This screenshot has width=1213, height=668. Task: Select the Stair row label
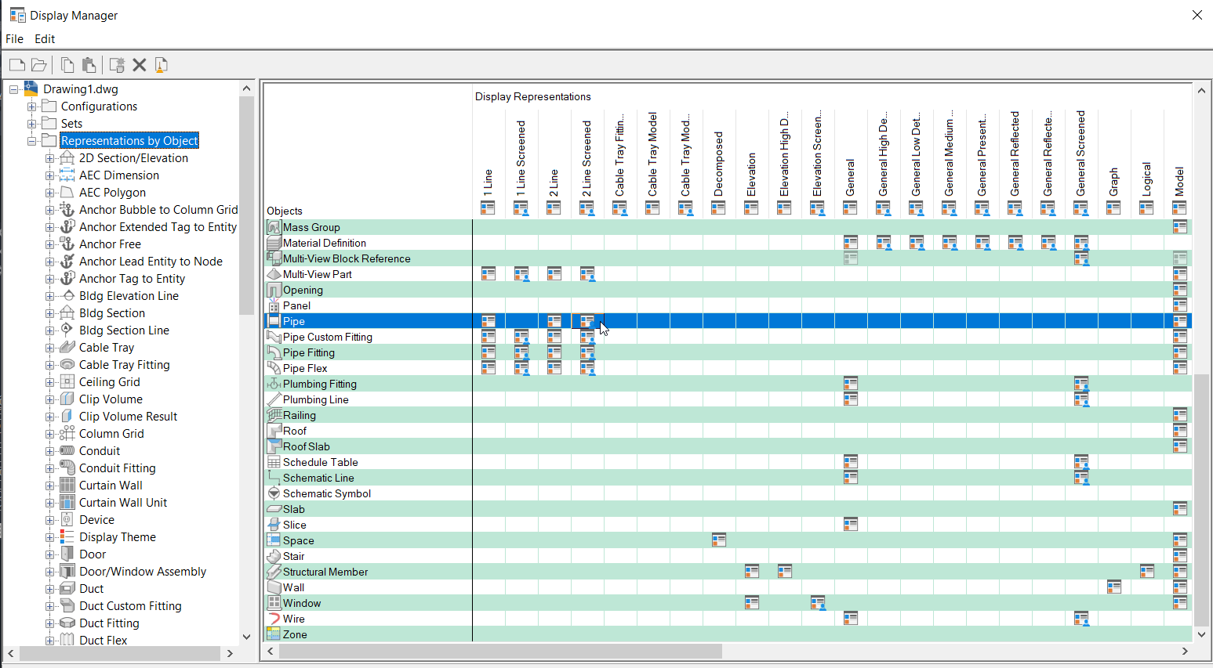pos(293,556)
